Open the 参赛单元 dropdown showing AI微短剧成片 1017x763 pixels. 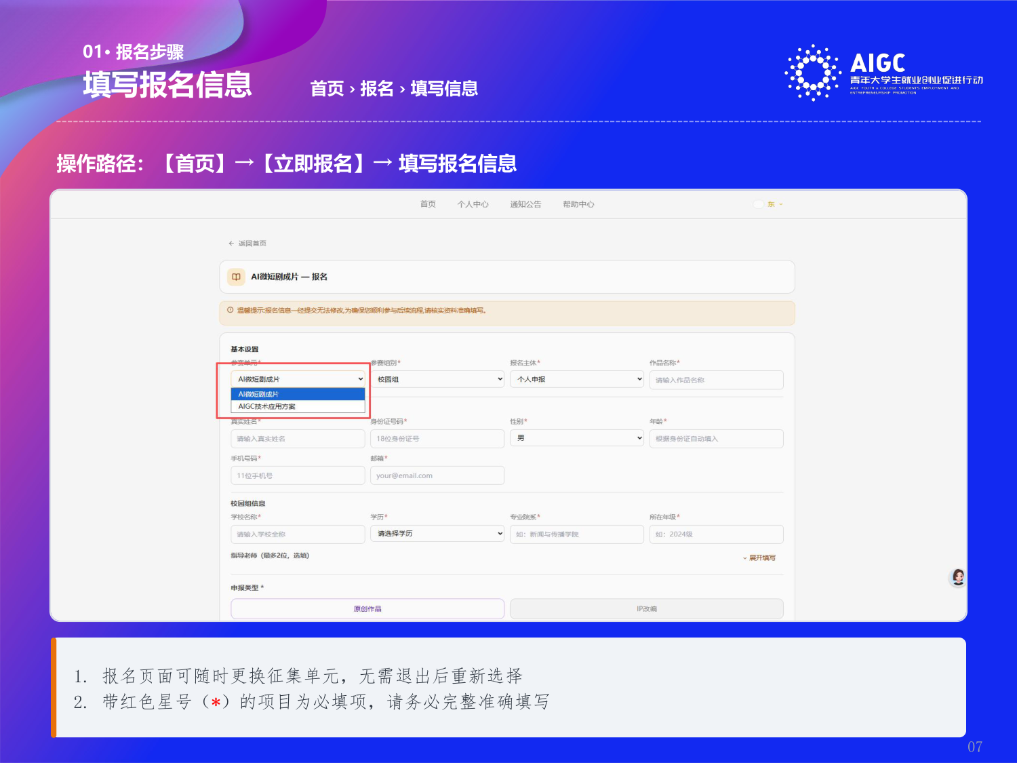point(298,379)
